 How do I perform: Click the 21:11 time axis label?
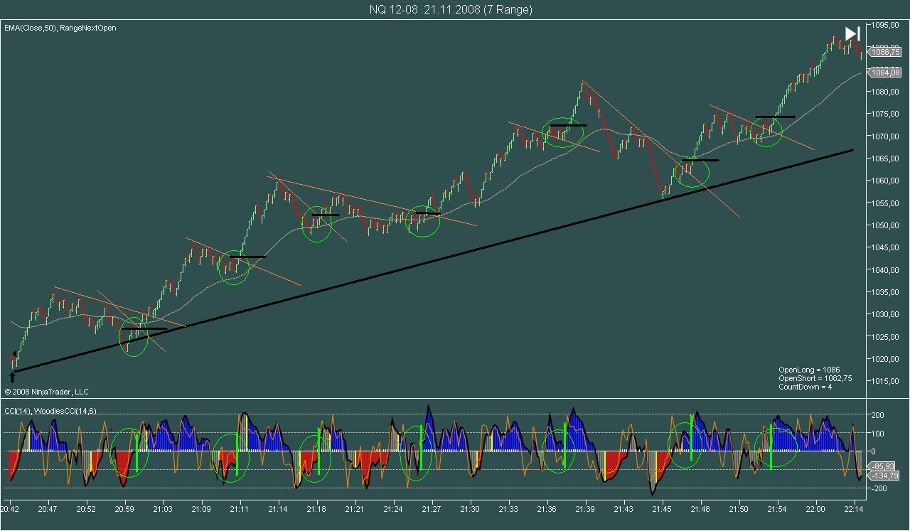click(240, 509)
